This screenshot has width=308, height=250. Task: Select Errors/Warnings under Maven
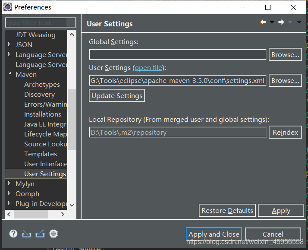pyautogui.click(x=46, y=104)
